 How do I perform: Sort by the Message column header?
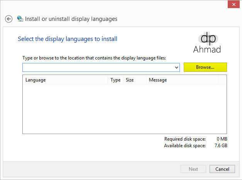[182, 80]
